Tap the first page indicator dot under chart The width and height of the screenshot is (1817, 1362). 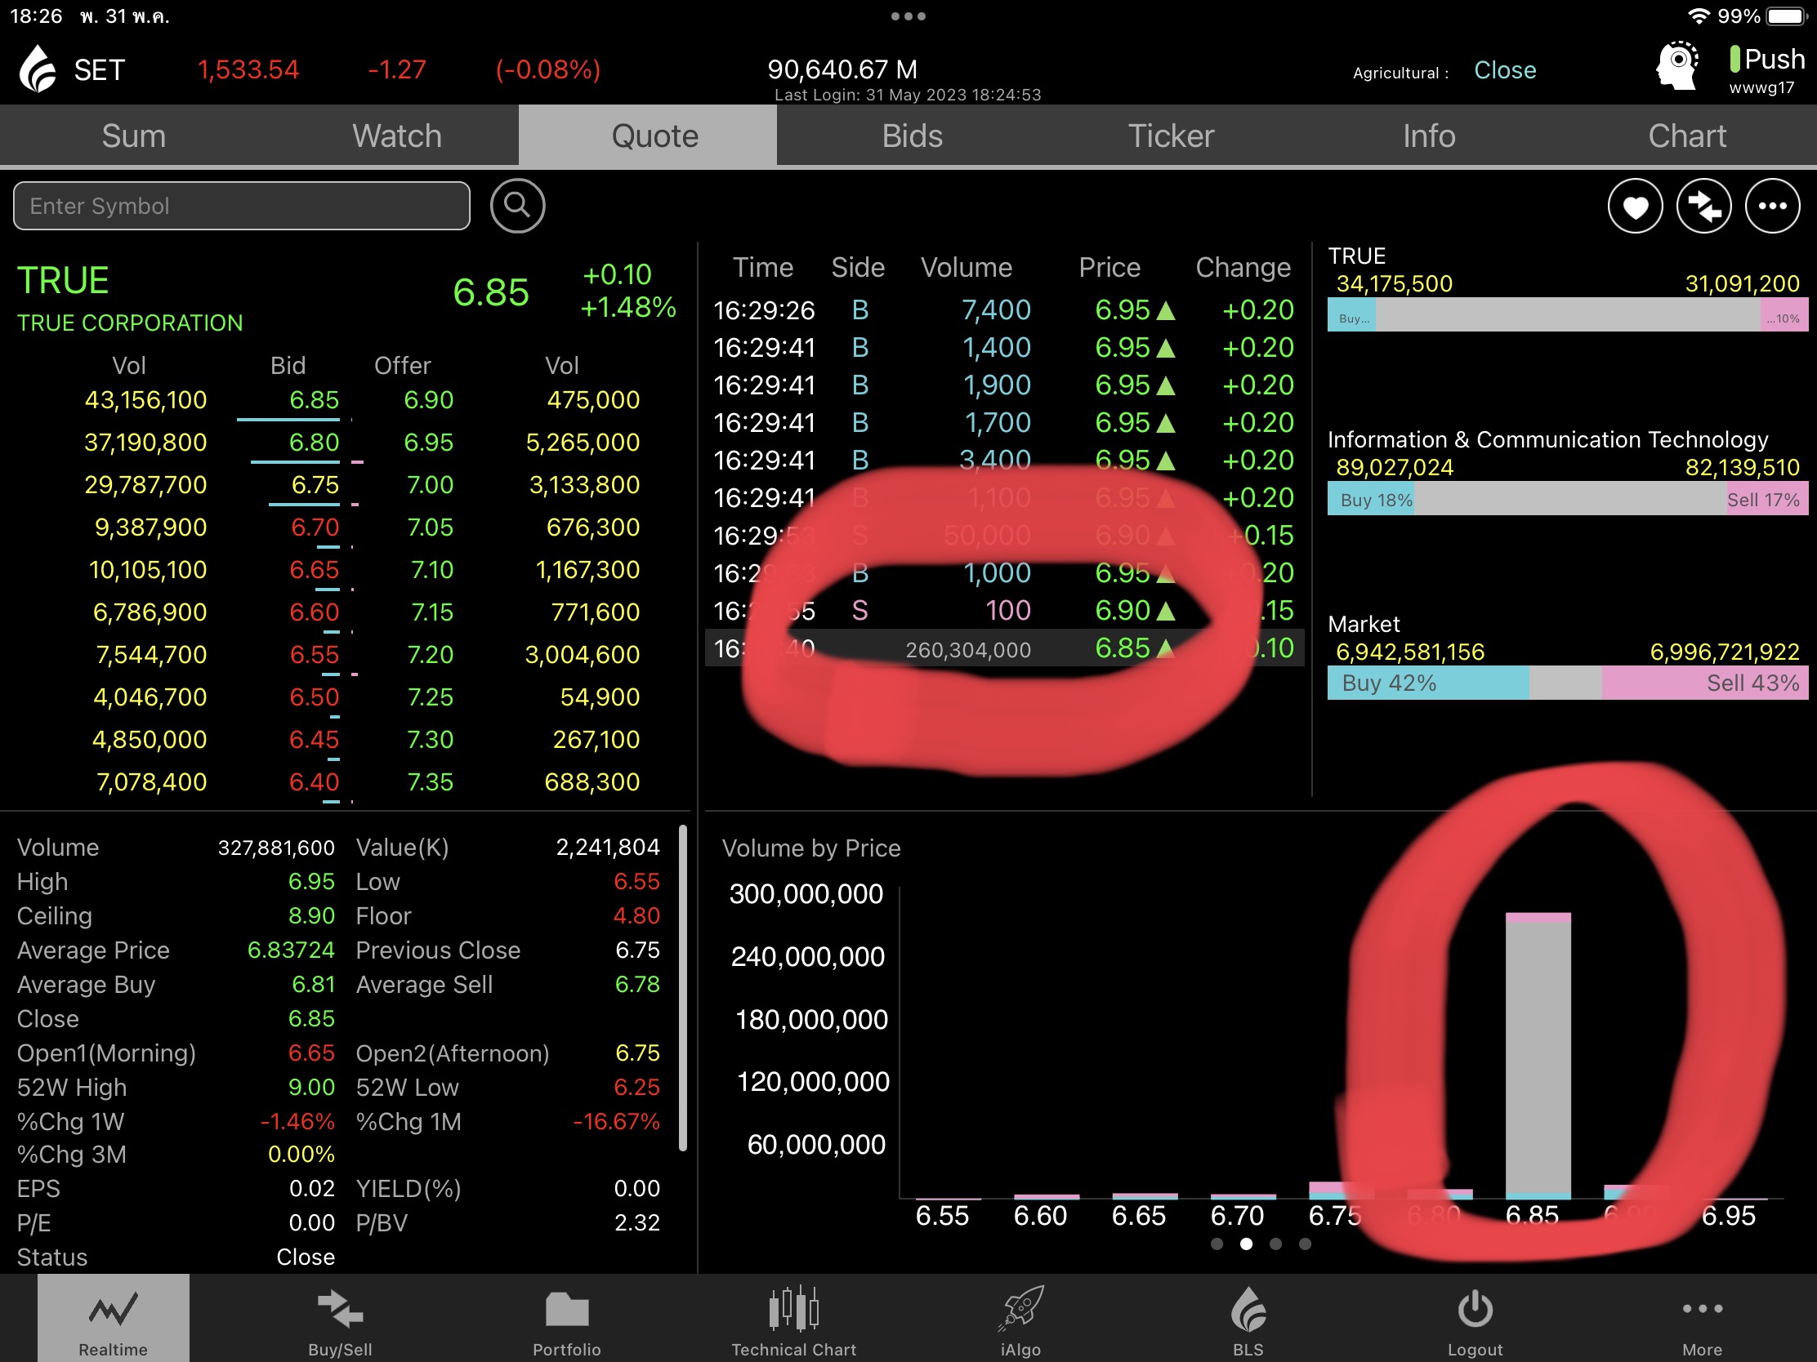pos(1217,1244)
